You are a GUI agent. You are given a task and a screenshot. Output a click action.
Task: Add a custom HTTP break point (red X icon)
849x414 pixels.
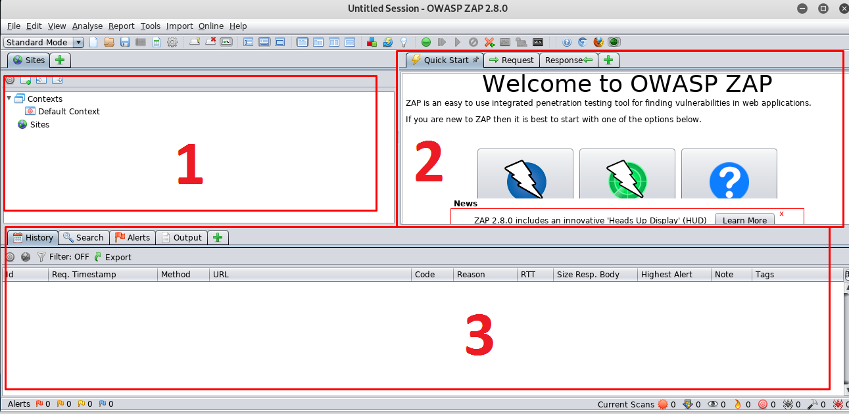tap(489, 42)
